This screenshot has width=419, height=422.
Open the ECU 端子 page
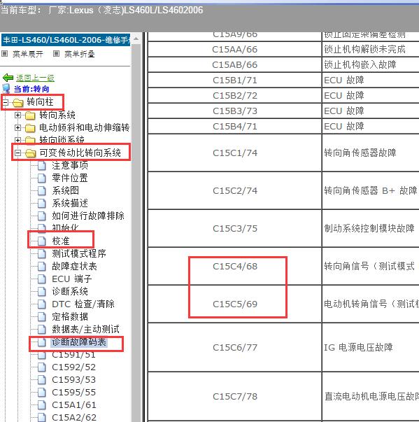point(72,279)
